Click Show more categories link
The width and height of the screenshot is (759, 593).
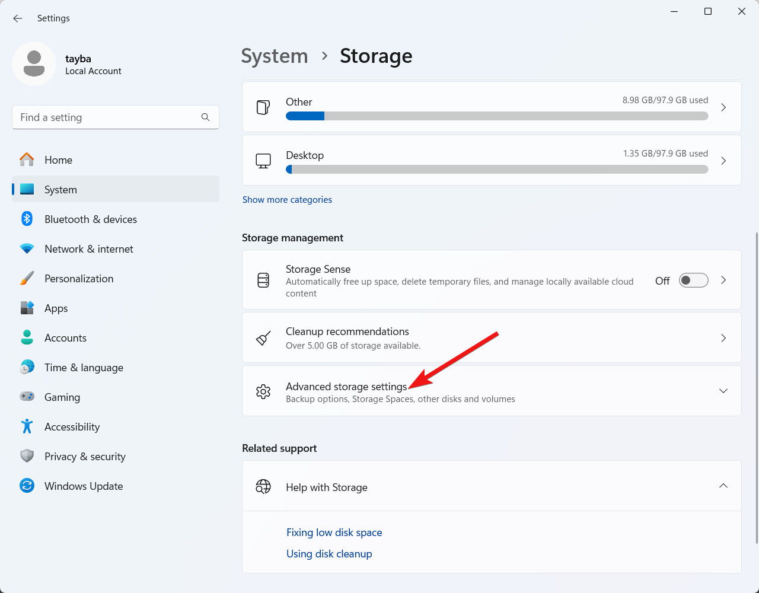tap(287, 200)
